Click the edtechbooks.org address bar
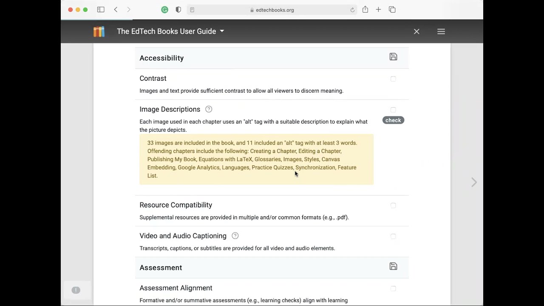This screenshot has width=544, height=306. pos(272,10)
